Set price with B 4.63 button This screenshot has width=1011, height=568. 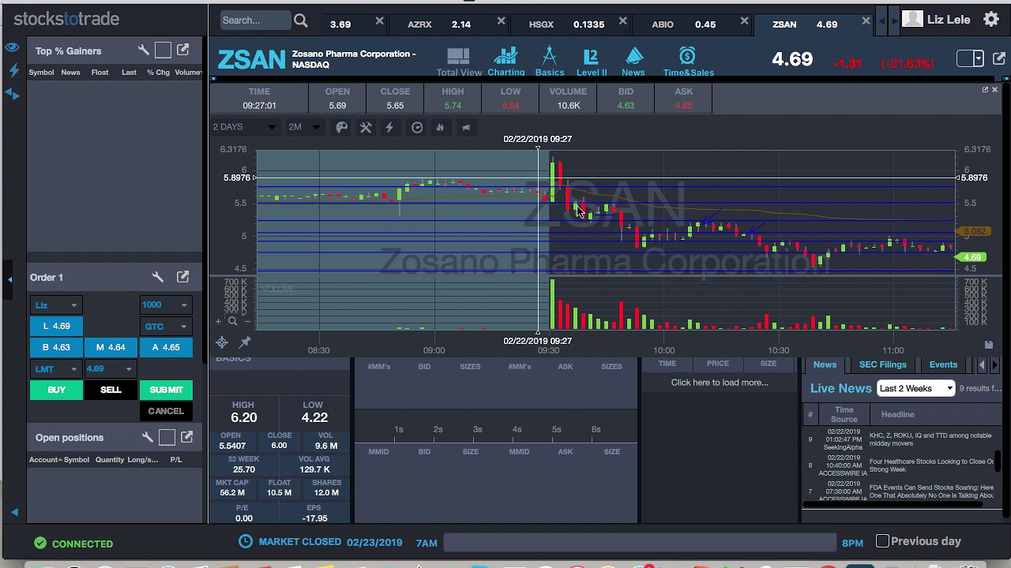[56, 347]
